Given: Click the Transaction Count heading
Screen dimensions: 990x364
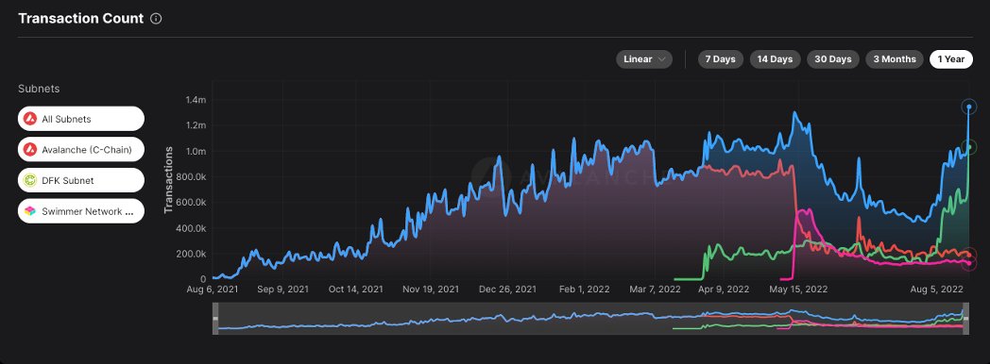Looking at the screenshot, I should coord(81,18).
